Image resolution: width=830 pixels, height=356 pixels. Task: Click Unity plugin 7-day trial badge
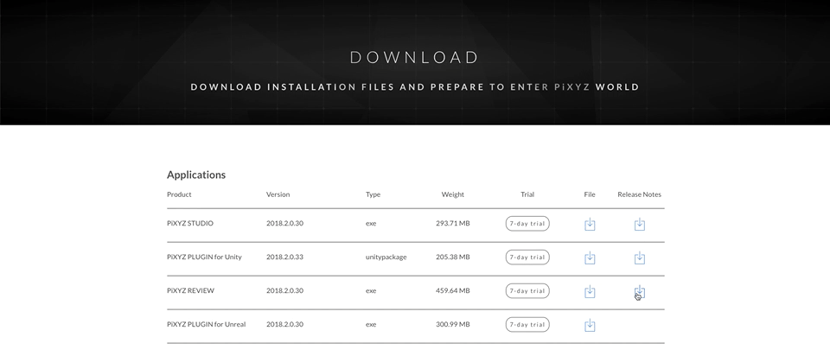tap(527, 257)
